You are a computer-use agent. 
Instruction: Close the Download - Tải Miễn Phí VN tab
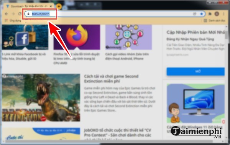51,7
